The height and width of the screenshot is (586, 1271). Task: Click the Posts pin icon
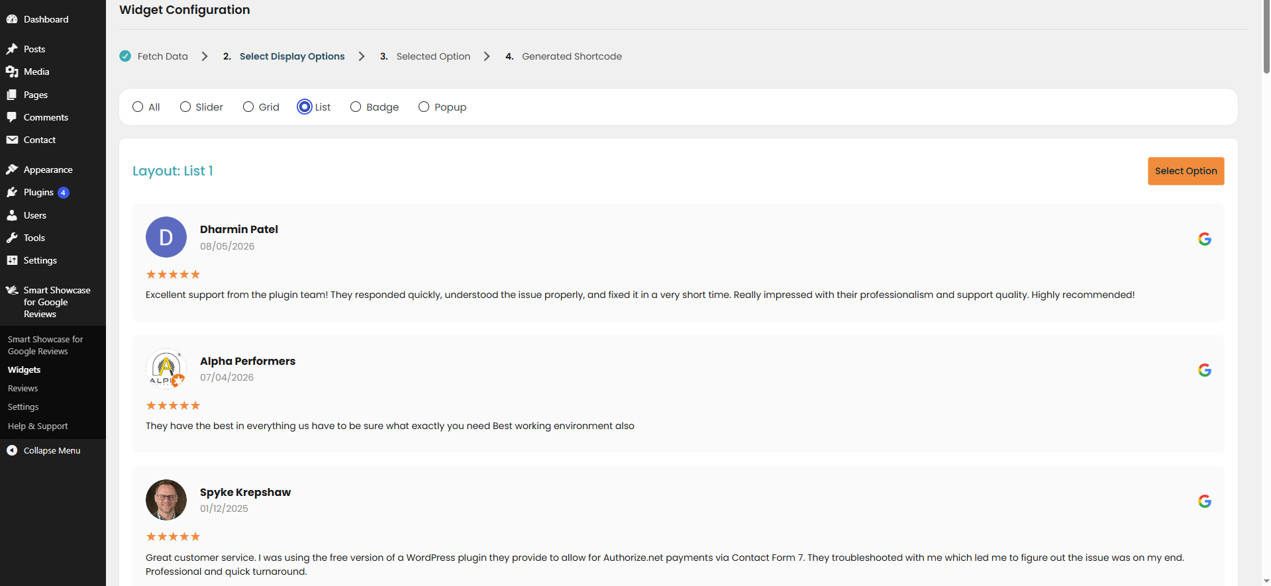[x=12, y=49]
